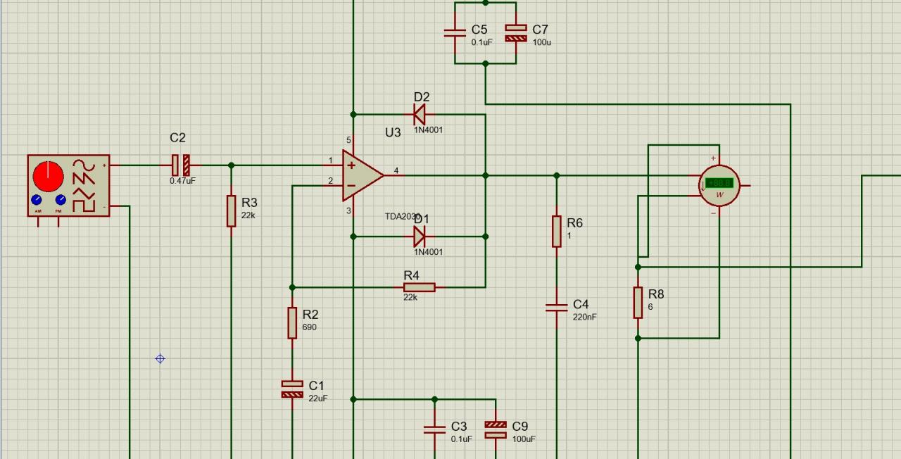The width and height of the screenshot is (901, 459).
Task: Click pin 1 number of U3
Action: [330, 161]
